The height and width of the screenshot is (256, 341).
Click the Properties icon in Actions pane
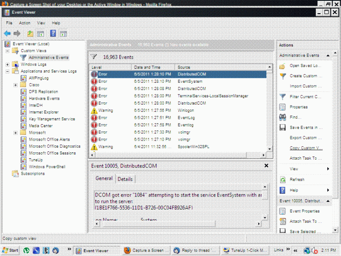(282, 107)
